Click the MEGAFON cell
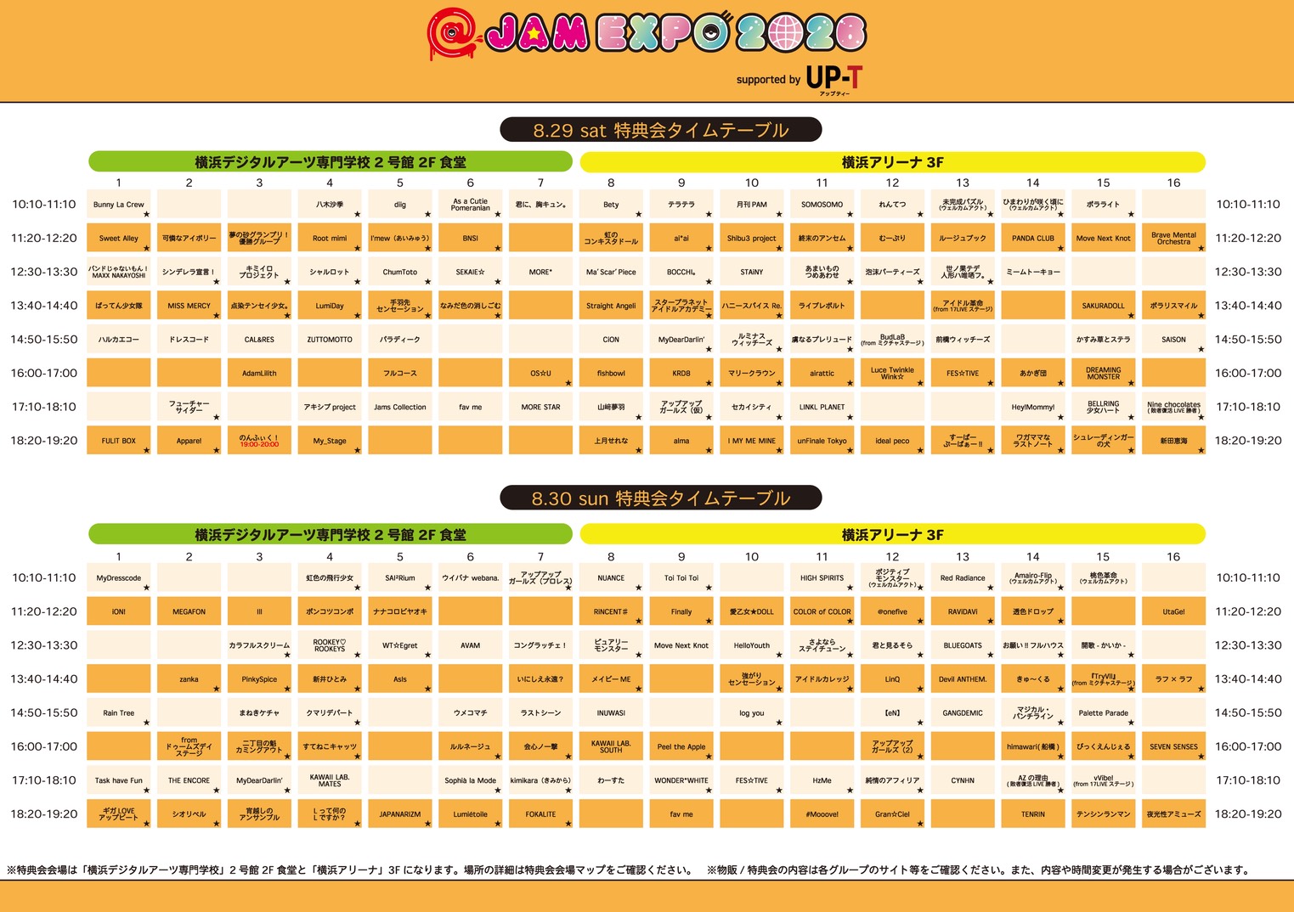Screen dimensions: 1294x912 [x=189, y=611]
